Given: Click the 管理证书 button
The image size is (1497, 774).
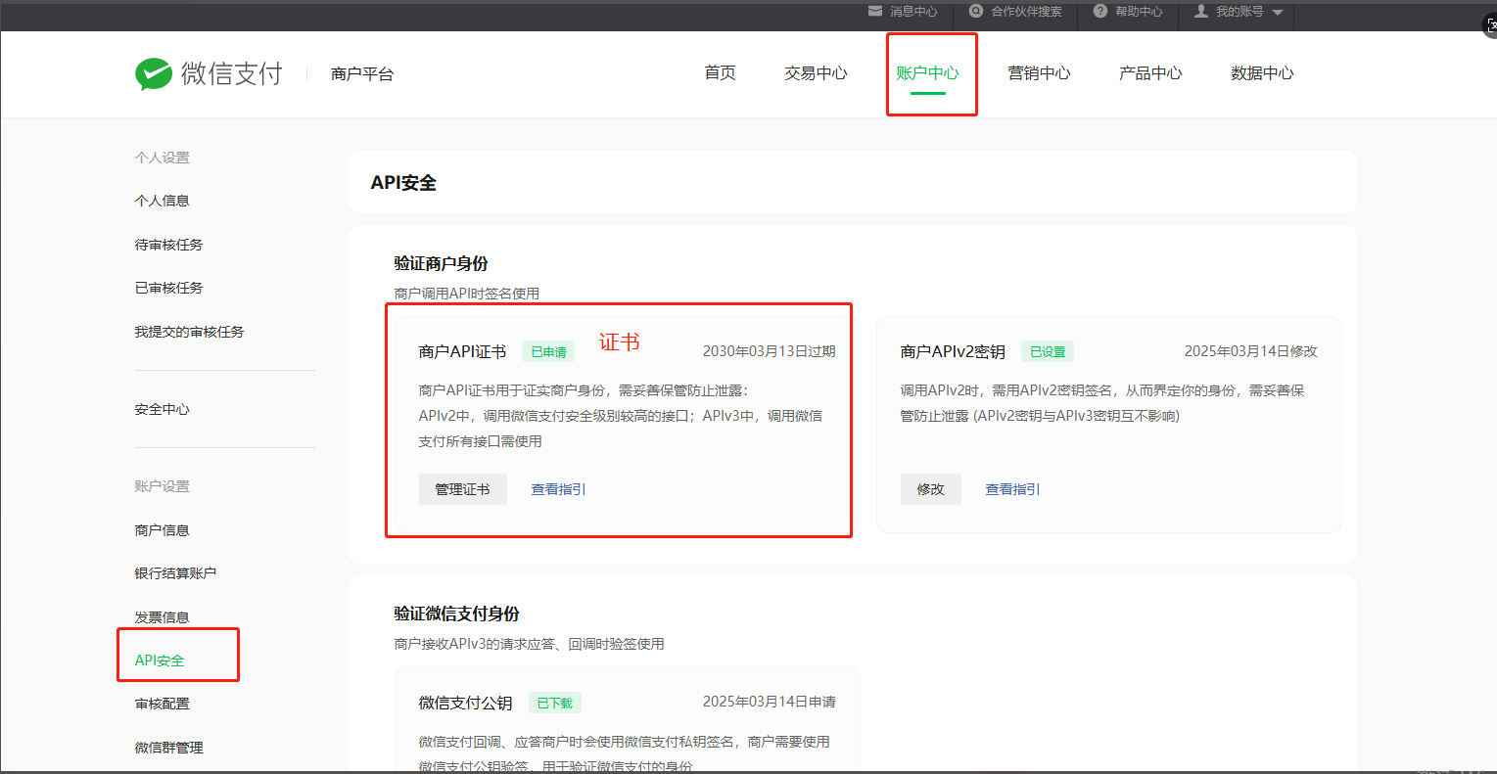Looking at the screenshot, I should 462,489.
